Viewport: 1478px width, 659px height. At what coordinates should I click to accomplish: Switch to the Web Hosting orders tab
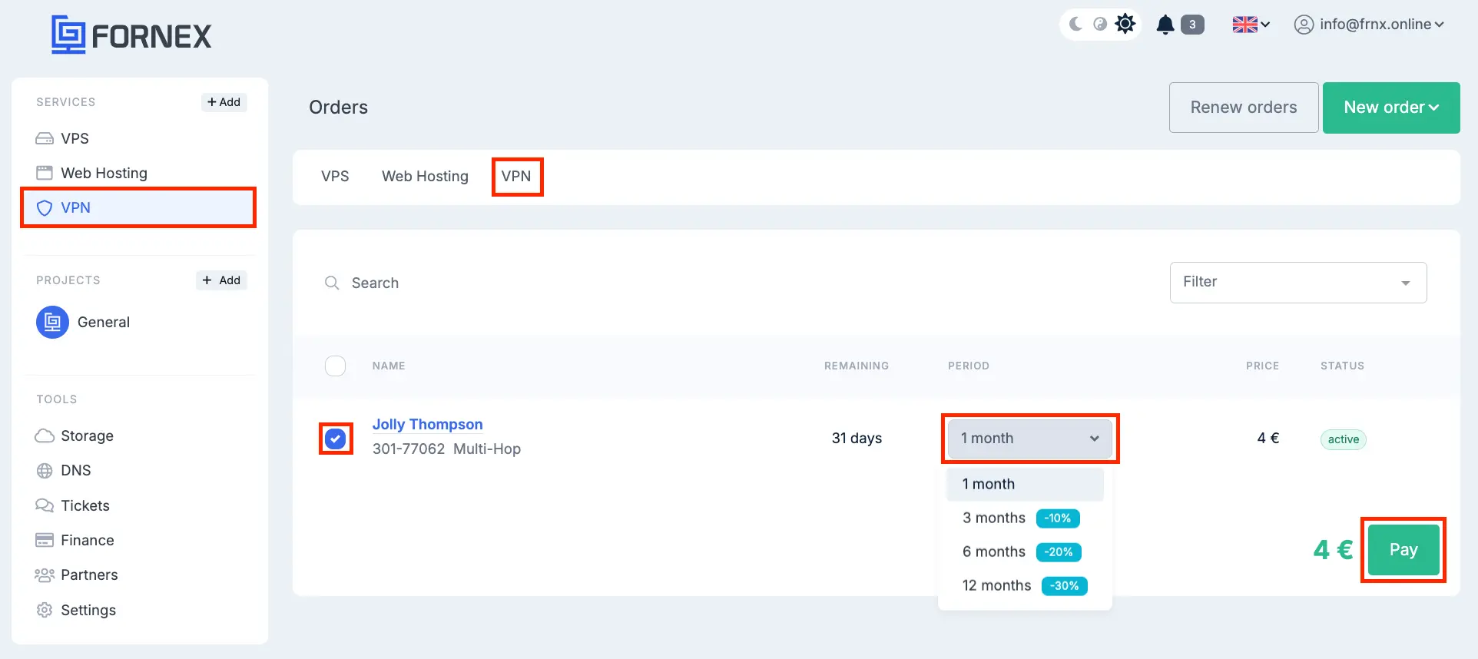pyautogui.click(x=425, y=176)
